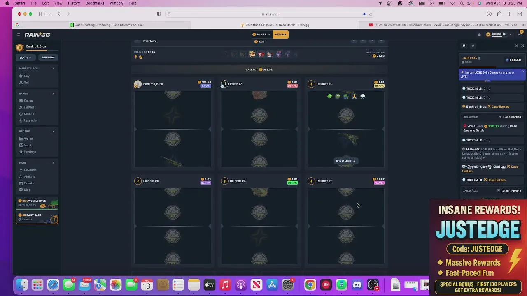Select the chat bubble tab
Viewport: 527px width, 296px height.
click(464, 46)
